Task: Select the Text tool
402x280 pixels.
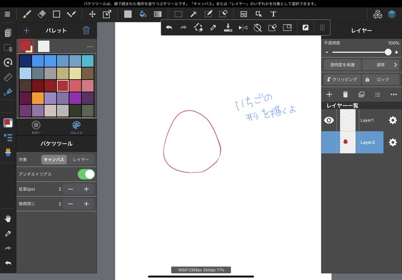Action: 273,14
